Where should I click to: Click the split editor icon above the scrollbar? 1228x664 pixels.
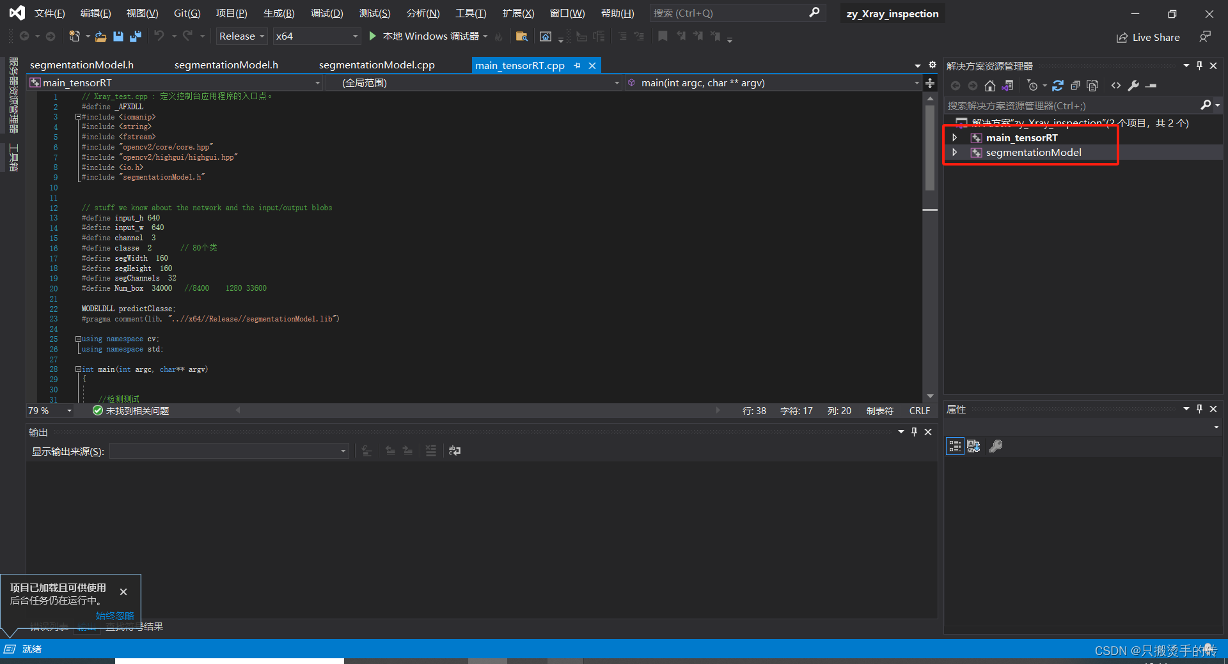pyautogui.click(x=930, y=83)
